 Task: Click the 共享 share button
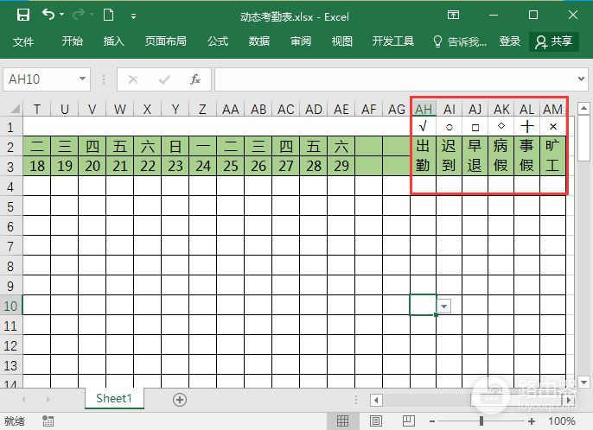[553, 41]
